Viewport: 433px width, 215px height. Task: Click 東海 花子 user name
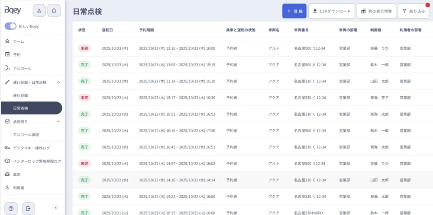coord(379,98)
